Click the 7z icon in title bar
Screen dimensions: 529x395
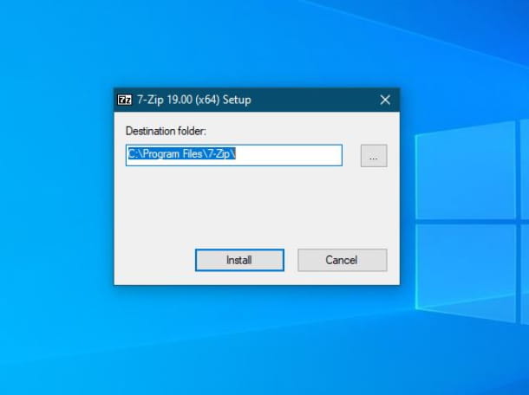[x=125, y=100]
